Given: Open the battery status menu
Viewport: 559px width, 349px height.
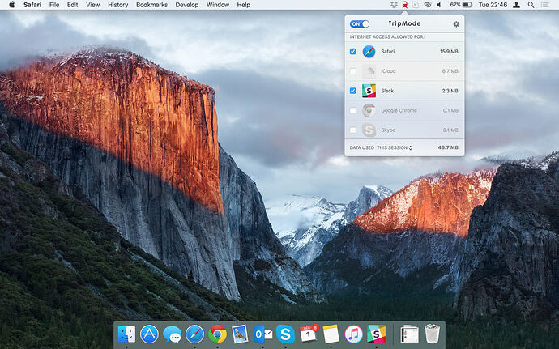Looking at the screenshot, I should pyautogui.click(x=465, y=5).
